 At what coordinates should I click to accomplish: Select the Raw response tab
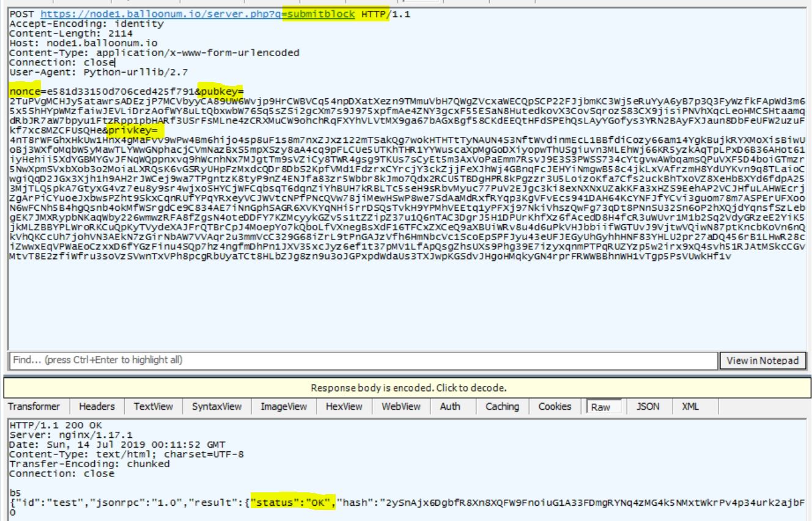pos(603,407)
